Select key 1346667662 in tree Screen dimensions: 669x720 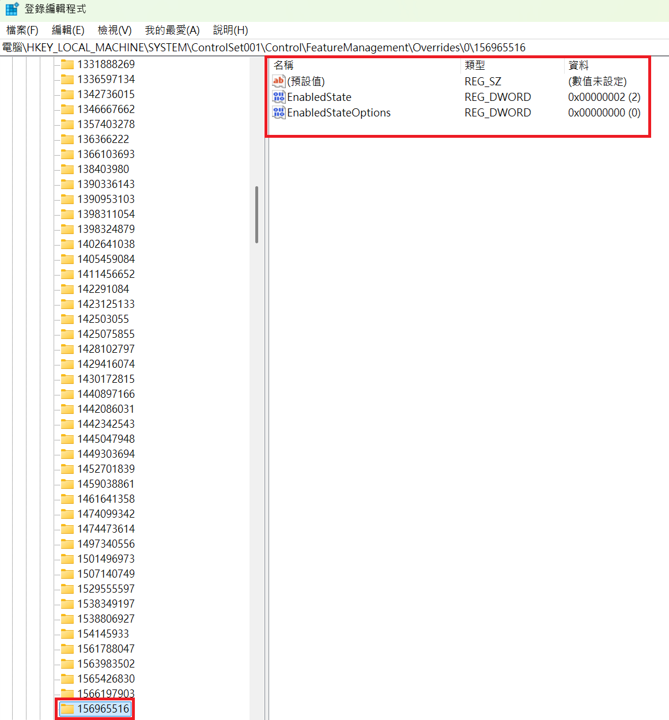point(106,109)
